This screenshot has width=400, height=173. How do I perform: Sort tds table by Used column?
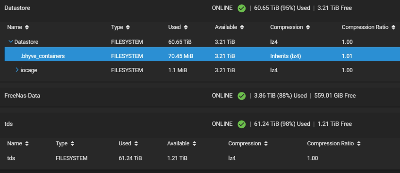click(x=128, y=143)
